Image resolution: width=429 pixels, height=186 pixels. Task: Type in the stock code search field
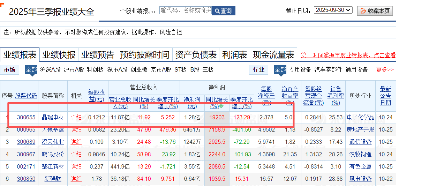pyautogui.click(x=185, y=10)
